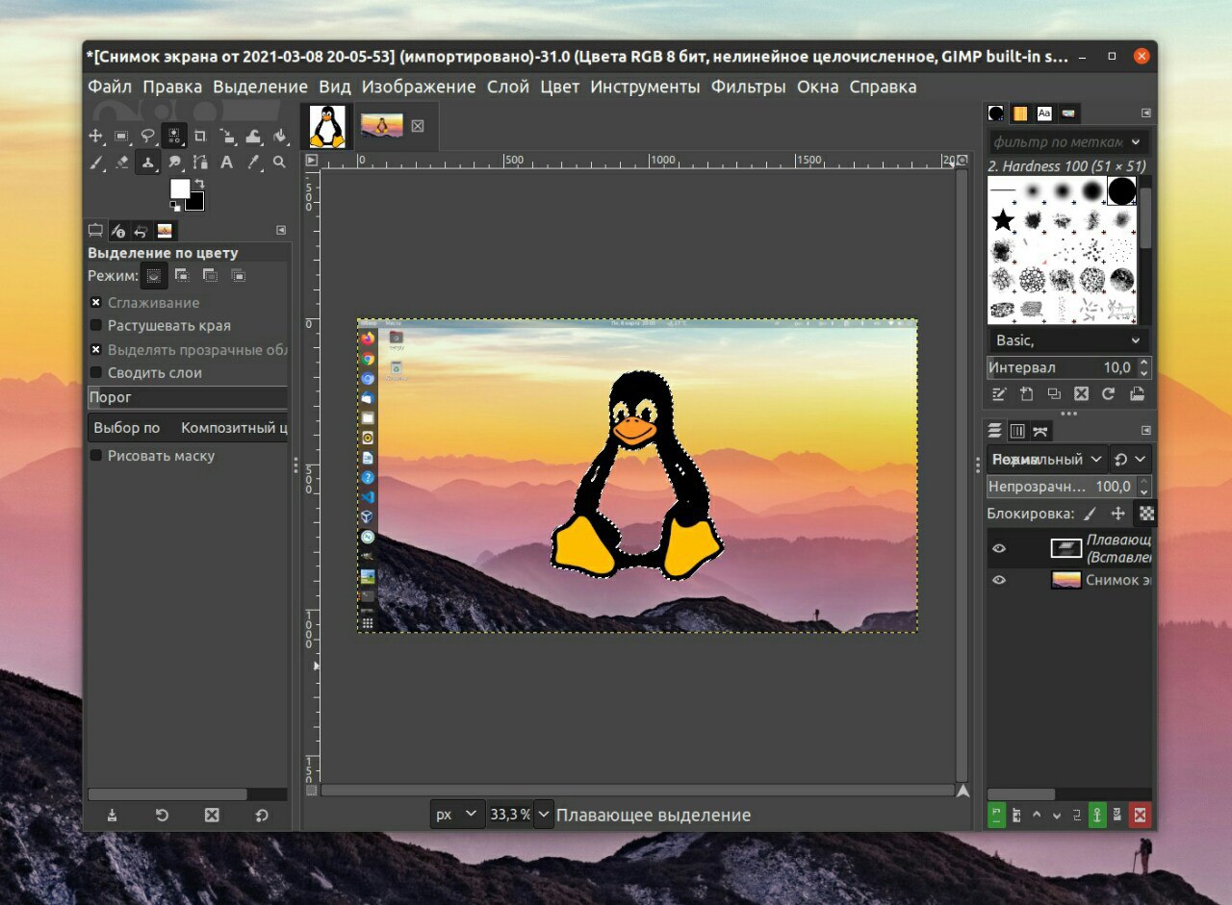The width and height of the screenshot is (1232, 905).
Task: Click the background black color swatch
Action: point(195,202)
